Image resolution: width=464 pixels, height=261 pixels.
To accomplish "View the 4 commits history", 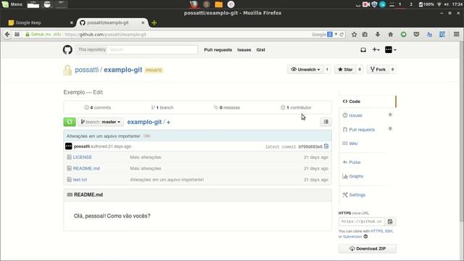I will tap(98, 107).
